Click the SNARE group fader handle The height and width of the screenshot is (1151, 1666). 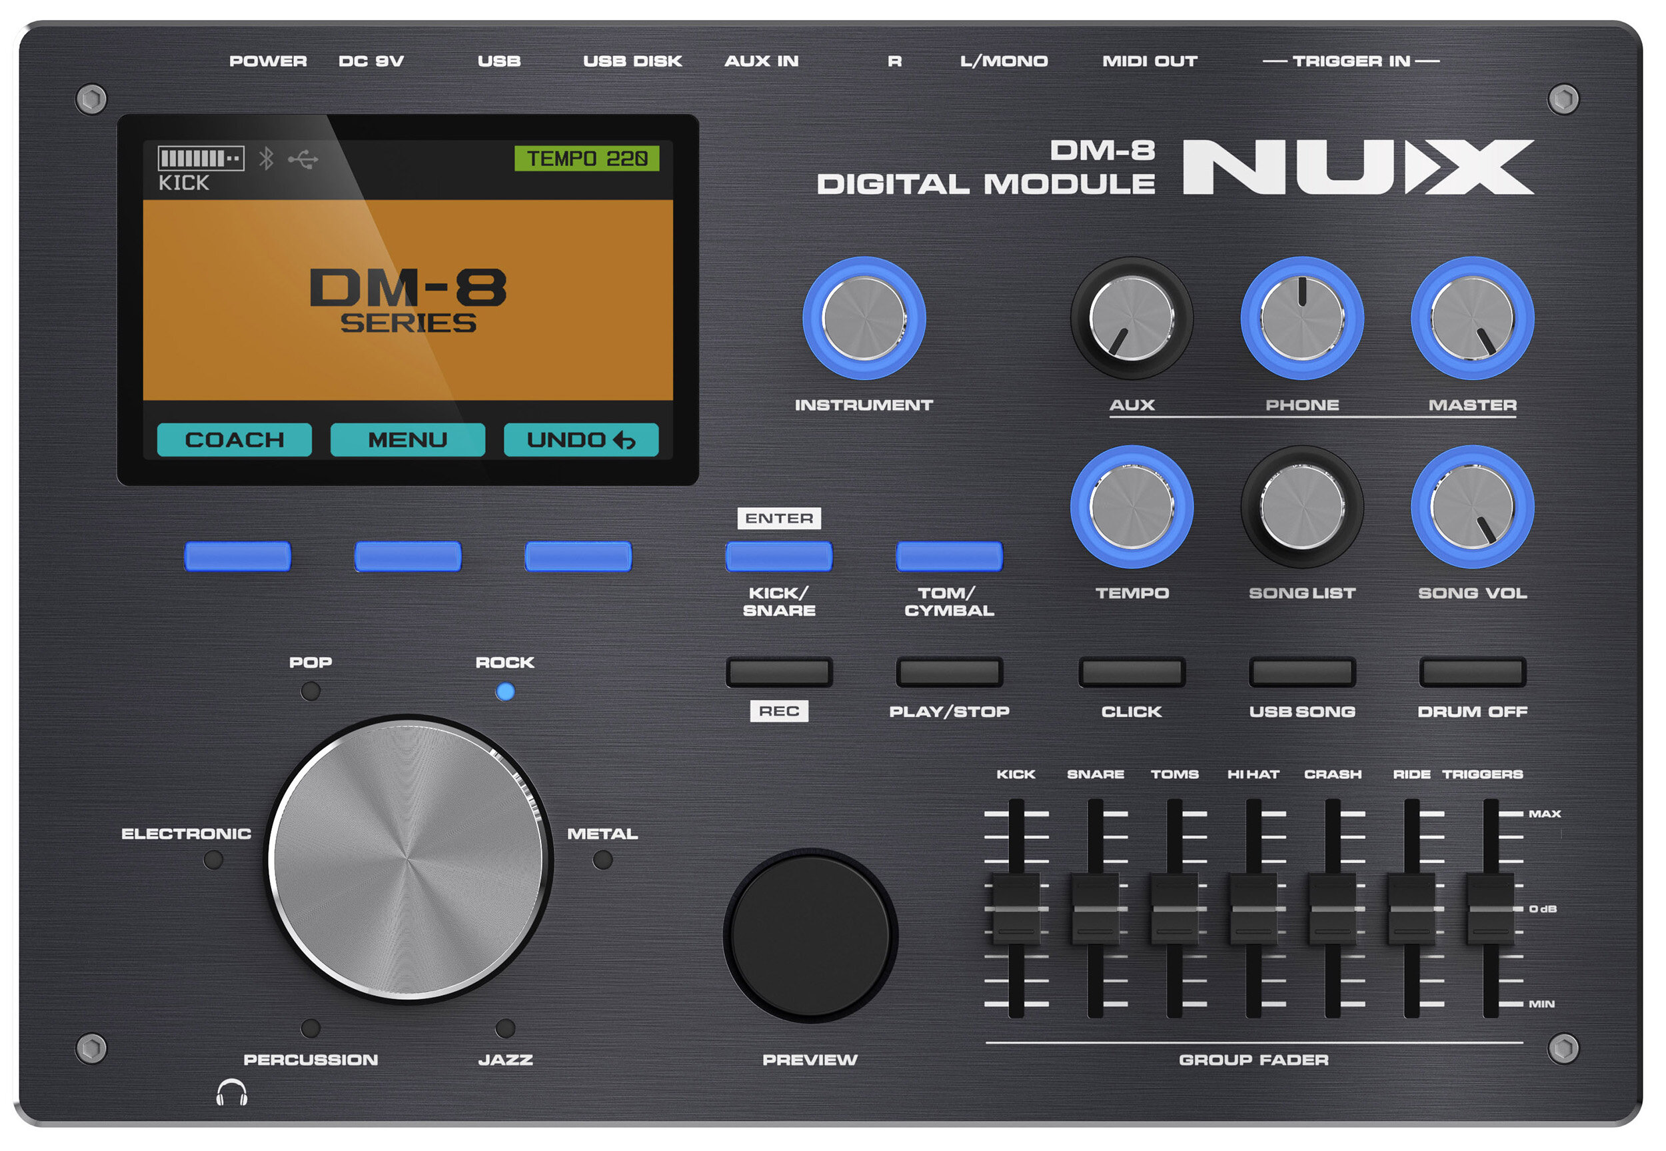[1095, 908]
